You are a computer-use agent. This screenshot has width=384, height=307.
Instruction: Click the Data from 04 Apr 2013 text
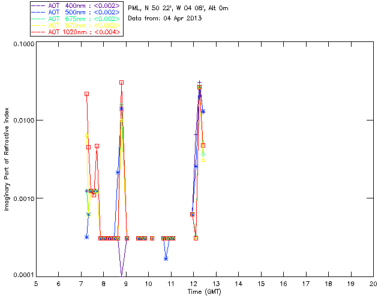[x=165, y=19]
